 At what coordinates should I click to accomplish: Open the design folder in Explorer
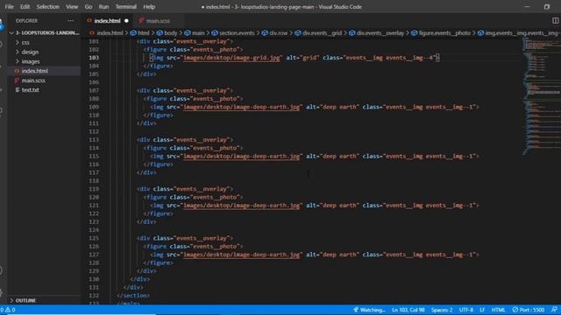(30, 52)
